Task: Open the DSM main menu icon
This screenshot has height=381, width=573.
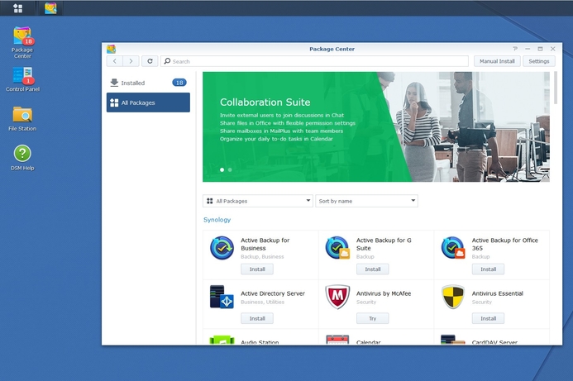Action: click(17, 8)
